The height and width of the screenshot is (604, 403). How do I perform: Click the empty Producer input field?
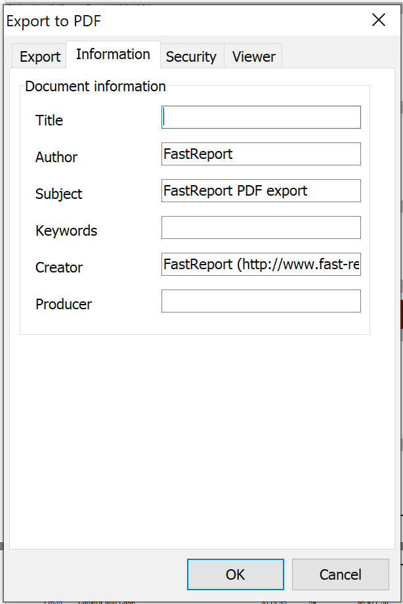pos(261,301)
